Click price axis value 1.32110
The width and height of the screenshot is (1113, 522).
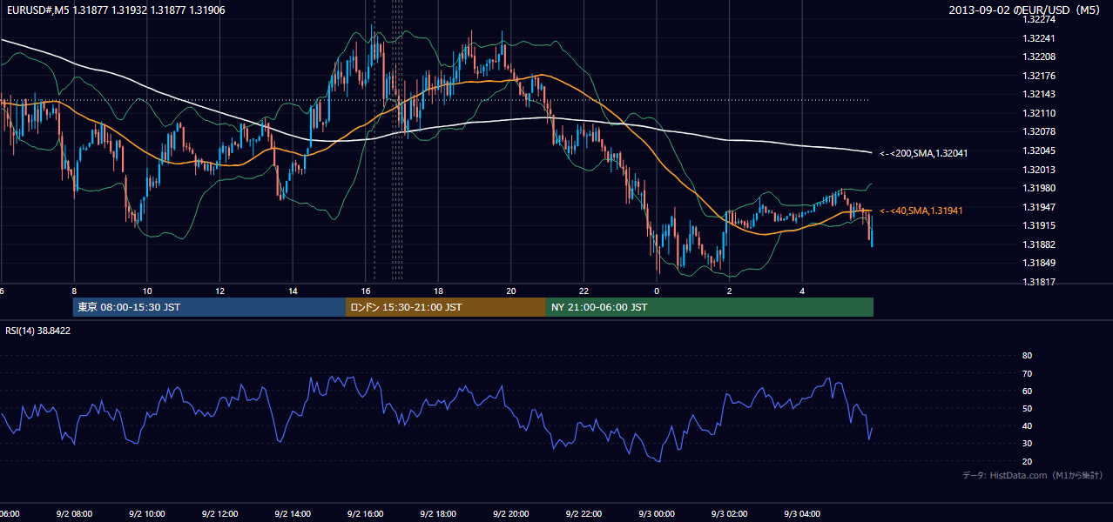[1038, 113]
